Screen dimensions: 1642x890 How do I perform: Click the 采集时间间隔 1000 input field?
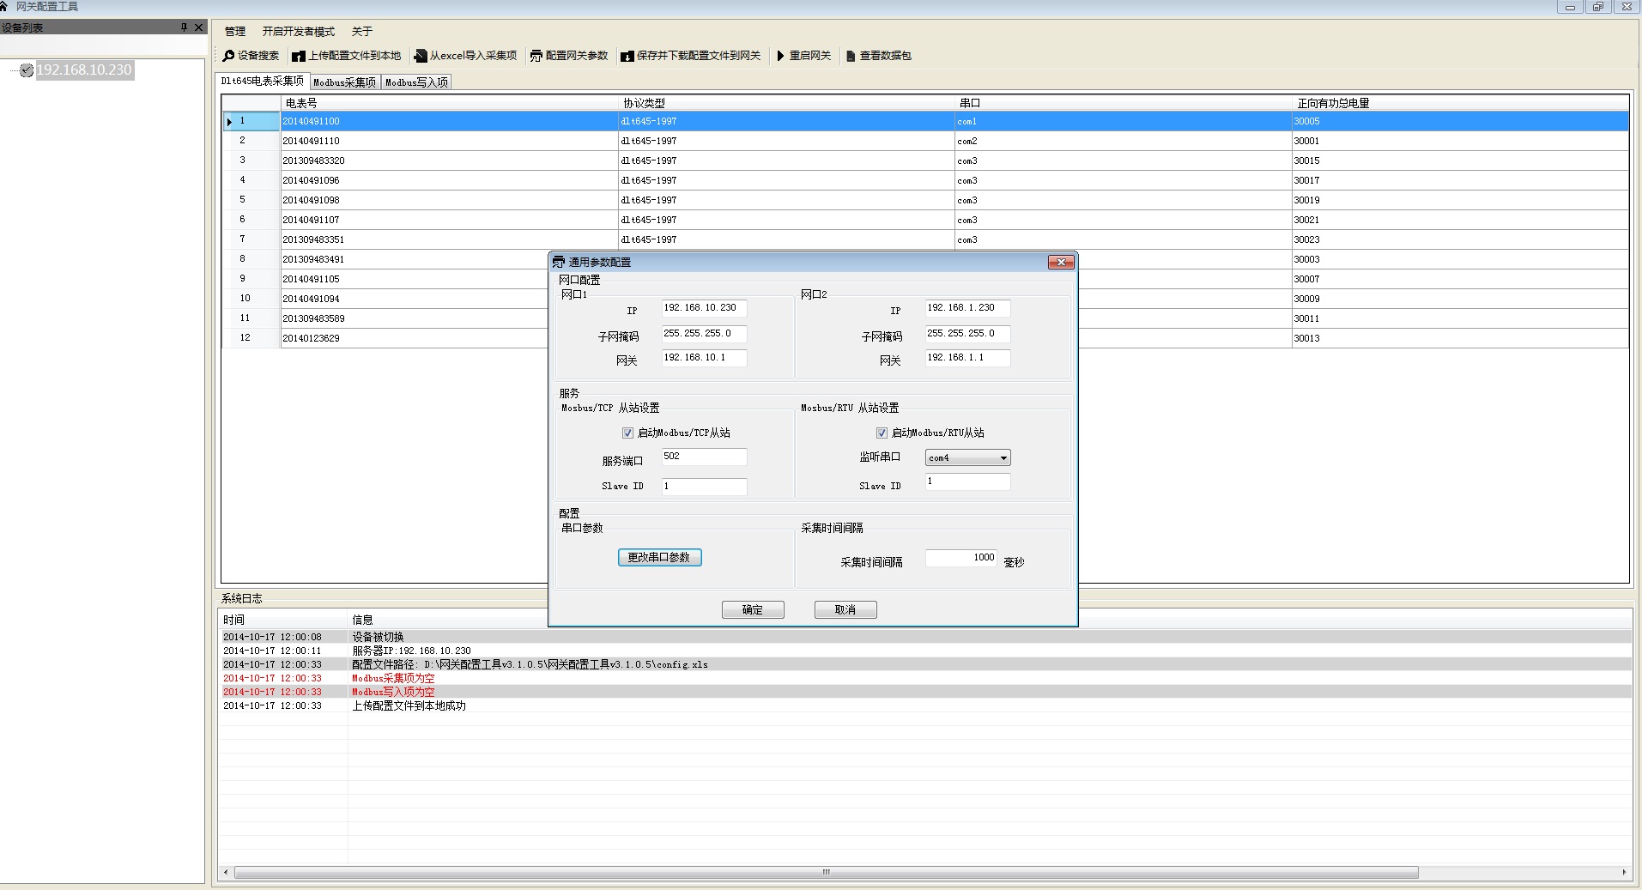pyautogui.click(x=961, y=558)
